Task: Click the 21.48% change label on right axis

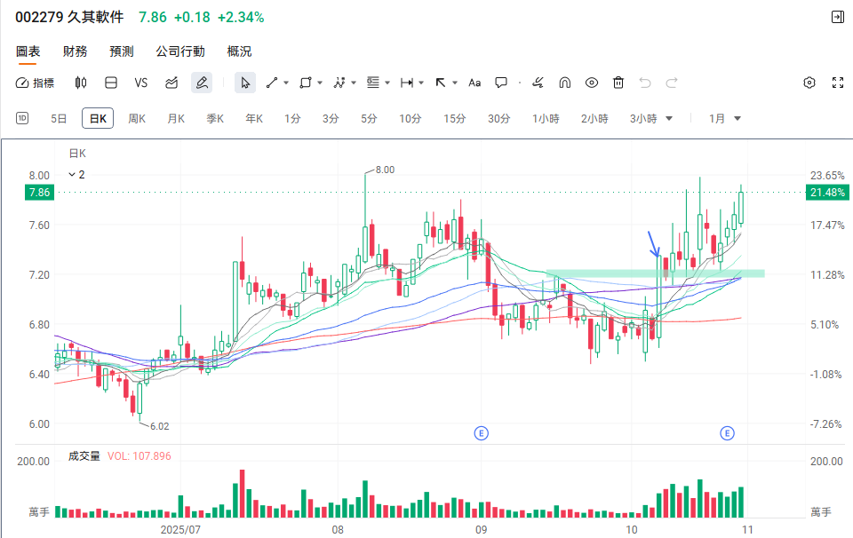Action: coord(827,193)
